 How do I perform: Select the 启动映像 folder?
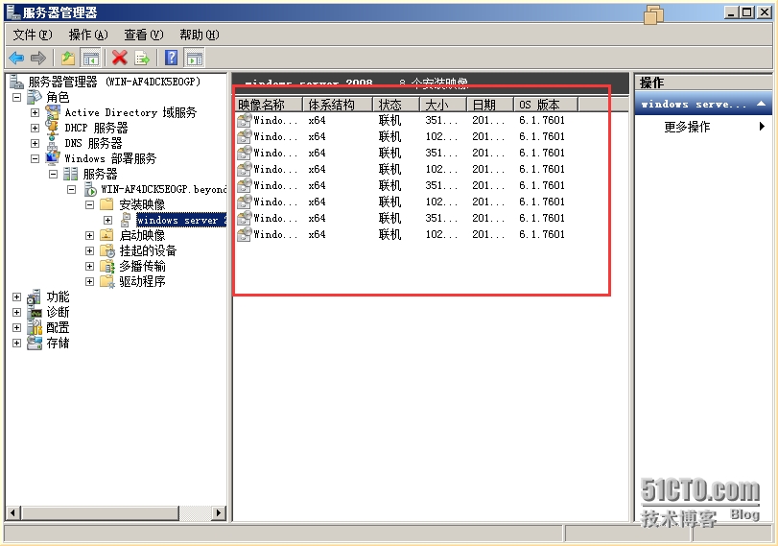click(142, 235)
